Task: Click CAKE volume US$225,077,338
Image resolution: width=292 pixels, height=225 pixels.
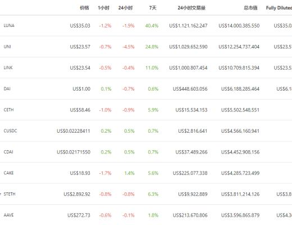Action: coord(190,173)
